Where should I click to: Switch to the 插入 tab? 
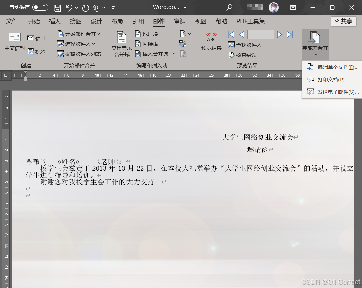(x=55, y=21)
